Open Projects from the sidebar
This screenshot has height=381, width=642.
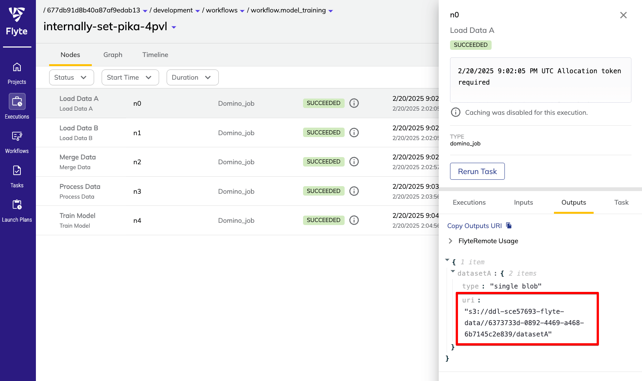[x=17, y=74]
